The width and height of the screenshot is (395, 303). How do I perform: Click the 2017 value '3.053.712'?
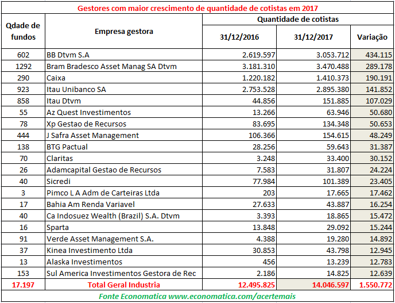click(313, 55)
